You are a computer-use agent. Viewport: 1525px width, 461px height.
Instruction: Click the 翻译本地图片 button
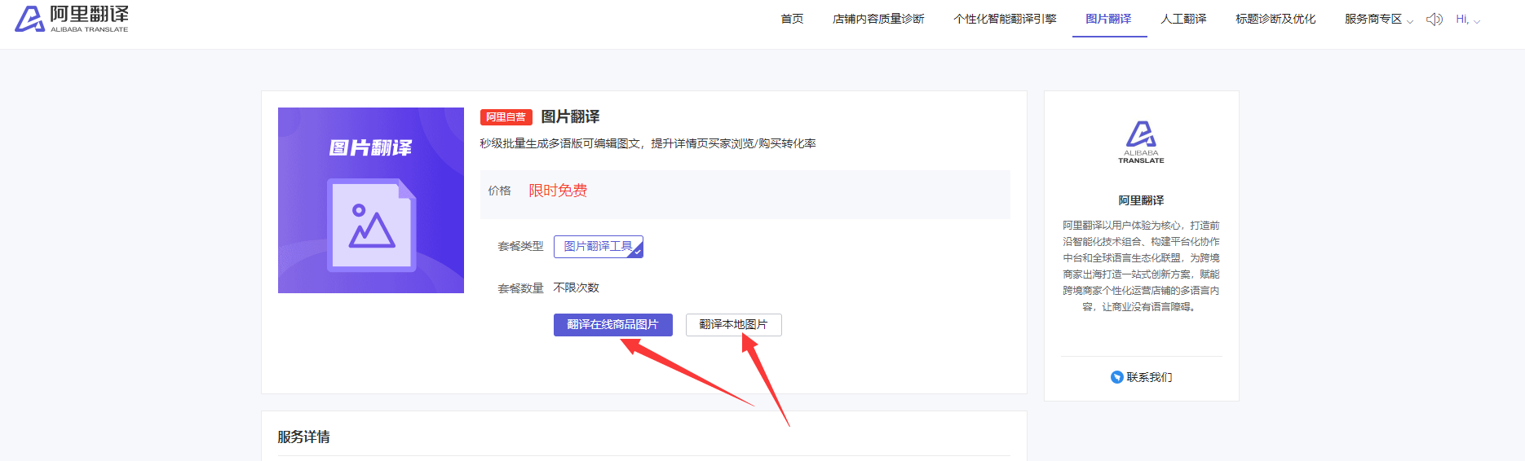pyautogui.click(x=734, y=325)
